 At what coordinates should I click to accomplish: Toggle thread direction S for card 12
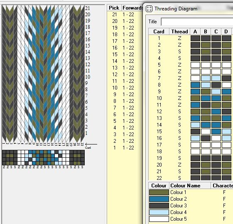(x=179, y=112)
